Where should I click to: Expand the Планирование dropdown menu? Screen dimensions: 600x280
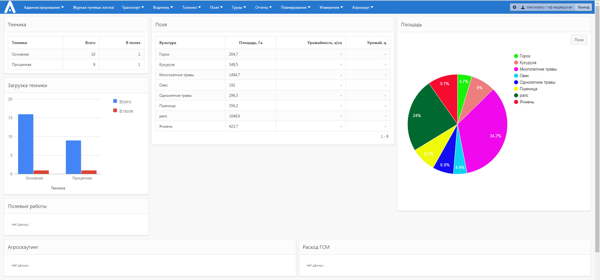click(296, 7)
